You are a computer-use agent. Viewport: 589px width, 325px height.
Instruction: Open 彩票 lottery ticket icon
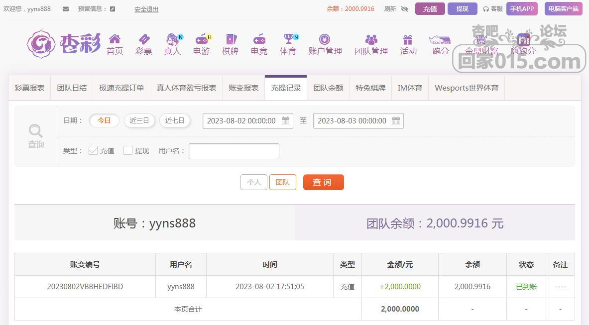click(x=144, y=39)
